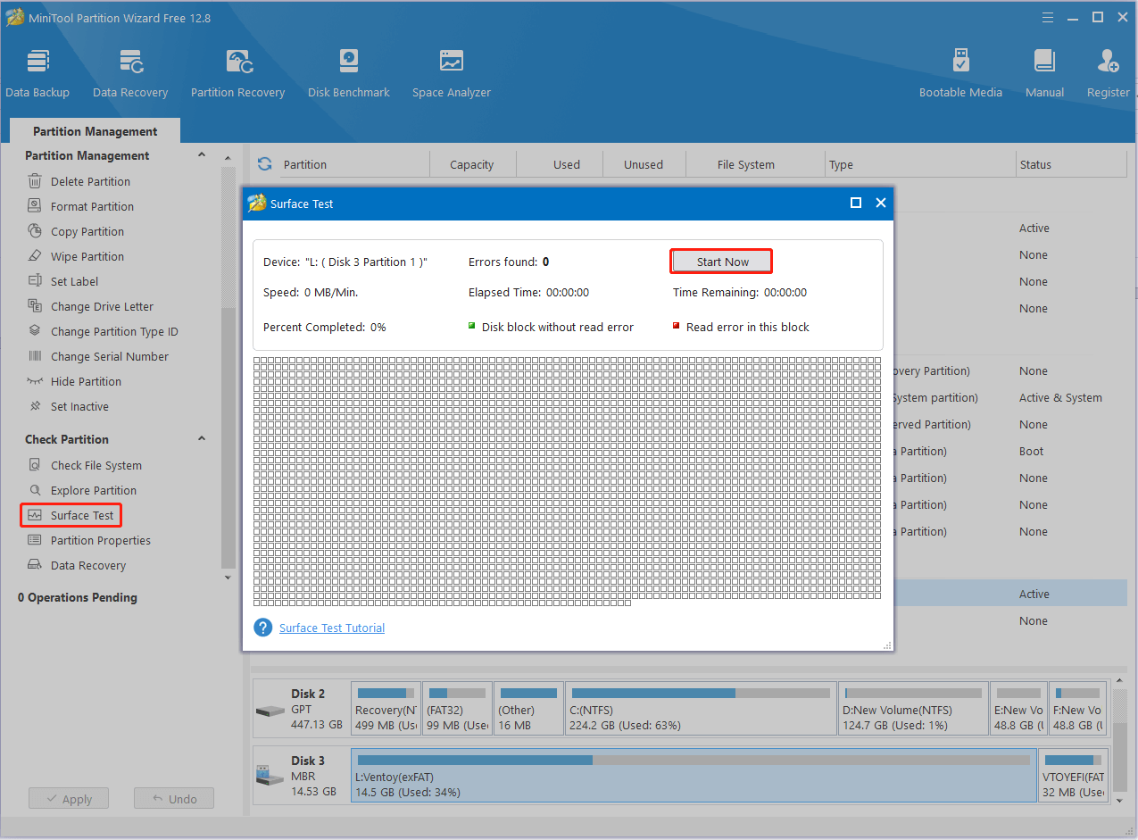The image size is (1138, 840).
Task: Collapse the Partition Management section
Action: [202, 155]
